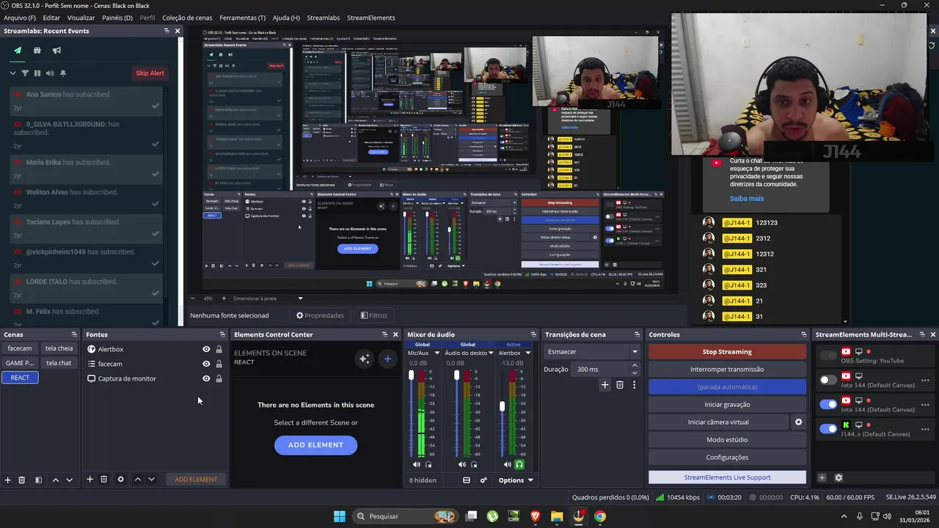
Task: Open the Streamlabs menu
Action: point(324,18)
